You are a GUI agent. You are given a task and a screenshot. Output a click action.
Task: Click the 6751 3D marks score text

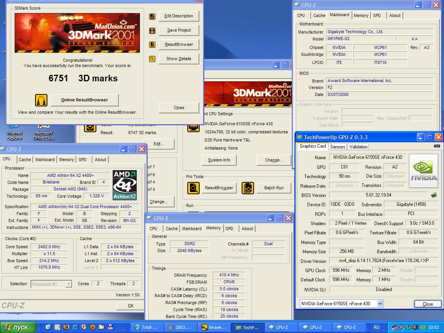[83, 78]
